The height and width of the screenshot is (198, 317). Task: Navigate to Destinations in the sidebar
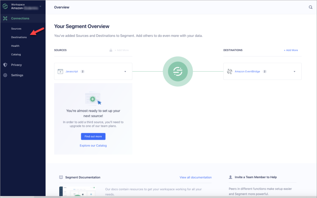(19, 37)
